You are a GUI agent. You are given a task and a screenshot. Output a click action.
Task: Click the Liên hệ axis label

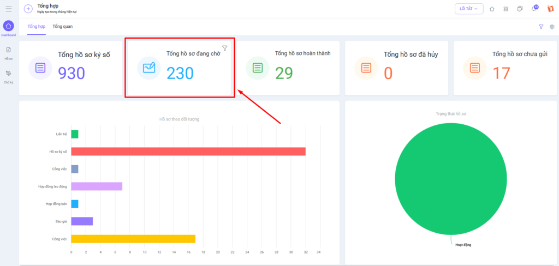tap(61, 134)
